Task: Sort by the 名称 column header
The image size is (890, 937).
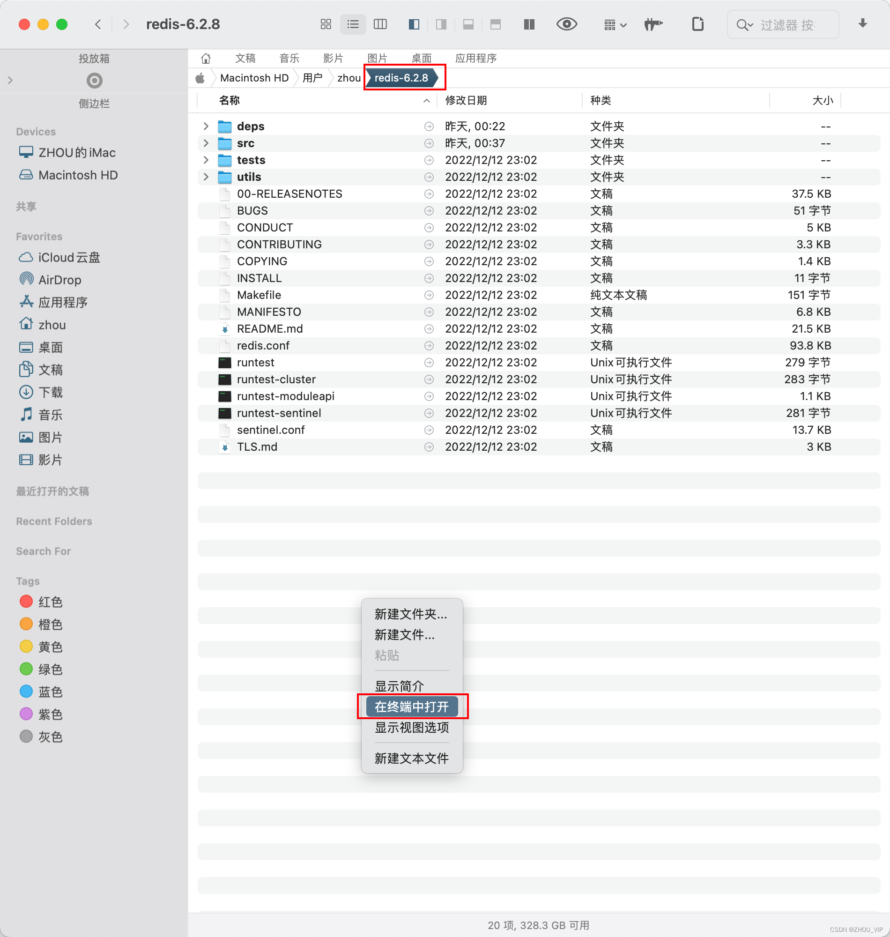Action: click(x=229, y=100)
